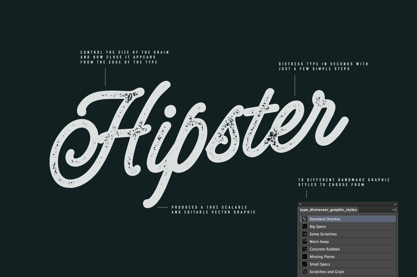Close the graphic styles panel
The height and width of the screenshot is (277, 417).
[x=300, y=204]
